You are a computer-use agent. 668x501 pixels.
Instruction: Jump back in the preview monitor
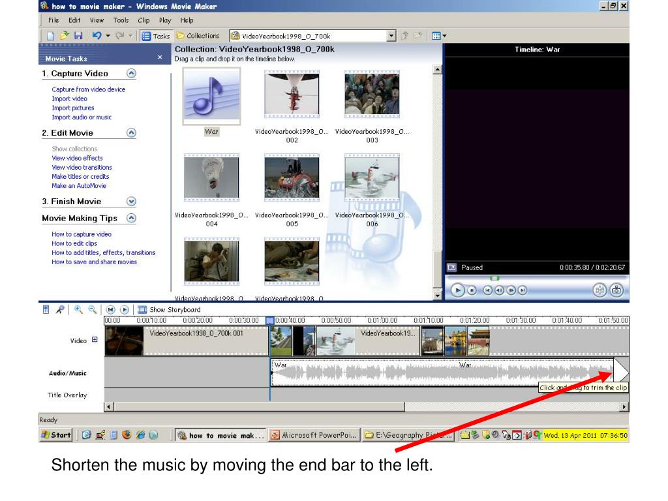488,290
